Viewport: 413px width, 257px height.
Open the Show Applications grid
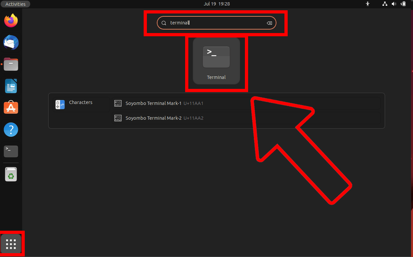tap(11, 244)
